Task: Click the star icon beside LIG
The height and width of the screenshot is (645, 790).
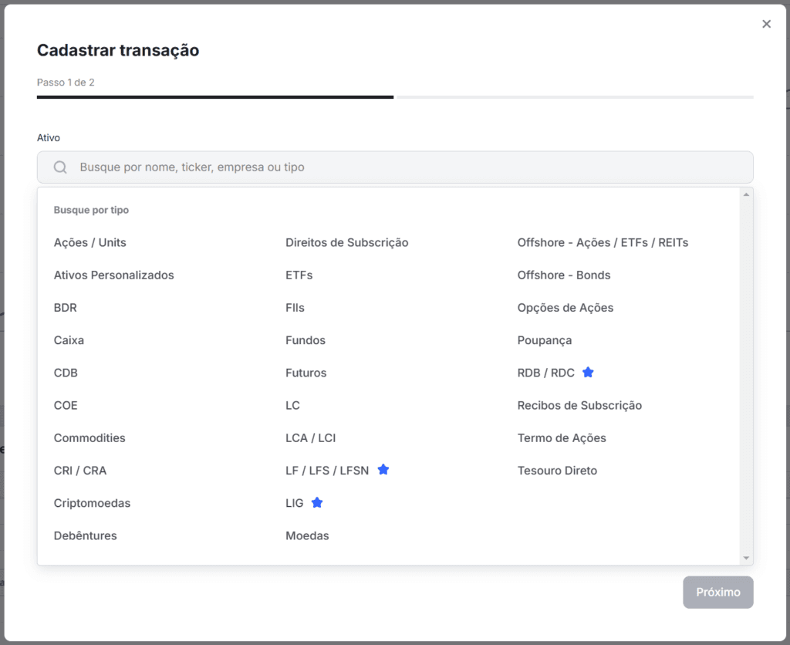Action: click(317, 503)
